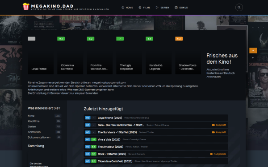Image resolution: width=268 pixels, height=167 pixels.
Task: Open the search icon button
Action: pos(239,7)
